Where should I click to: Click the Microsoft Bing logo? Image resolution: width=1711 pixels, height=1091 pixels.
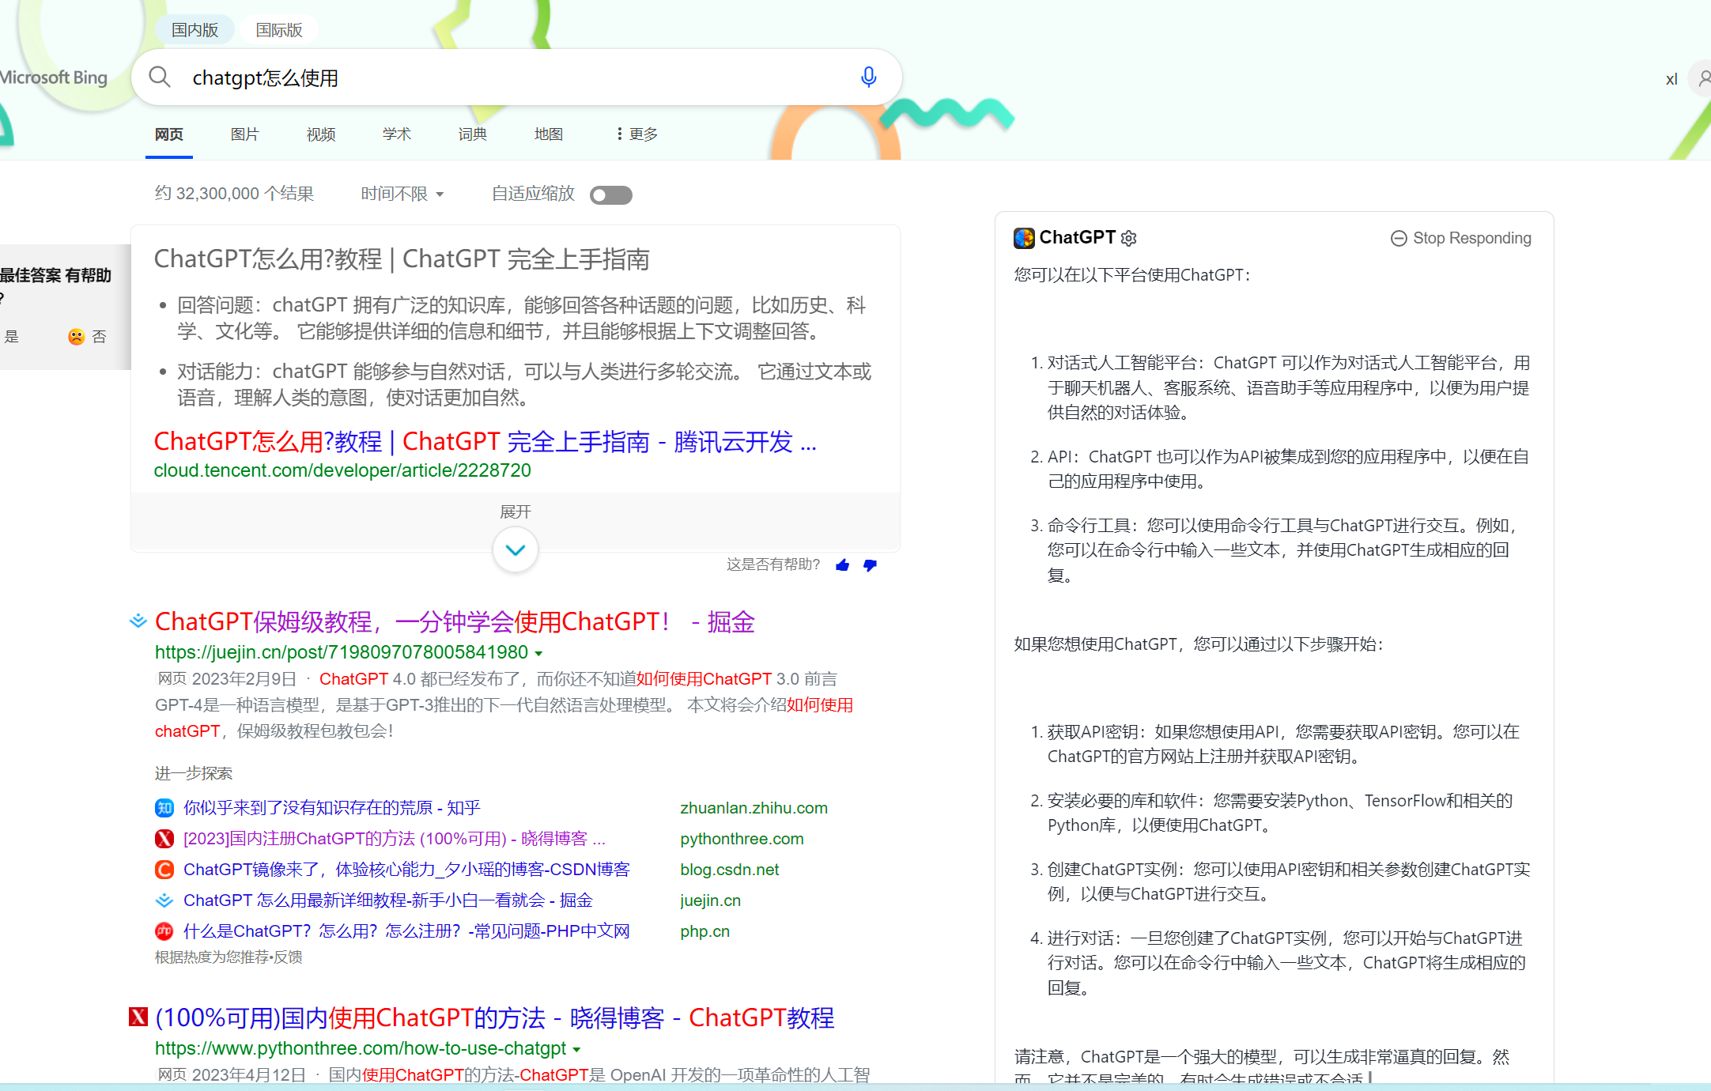coord(54,77)
